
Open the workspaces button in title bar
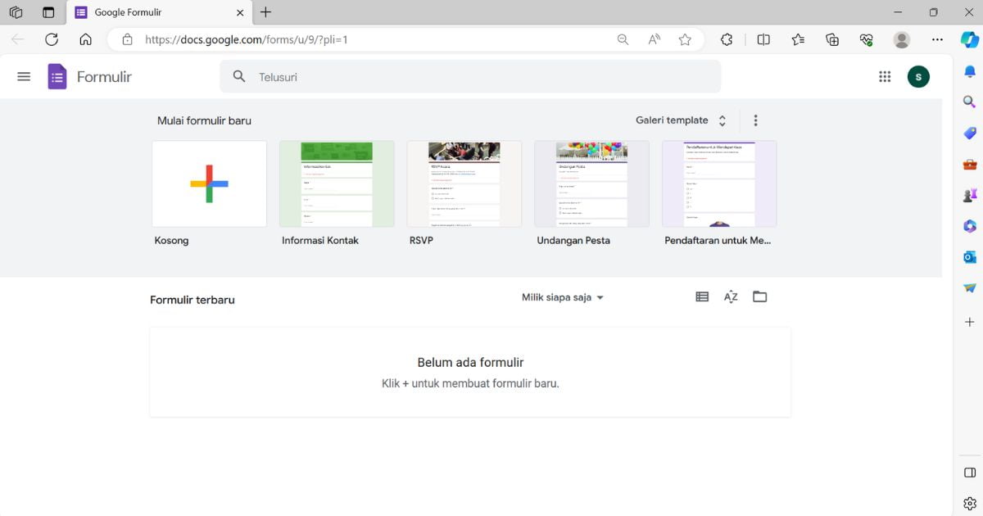pyautogui.click(x=16, y=12)
